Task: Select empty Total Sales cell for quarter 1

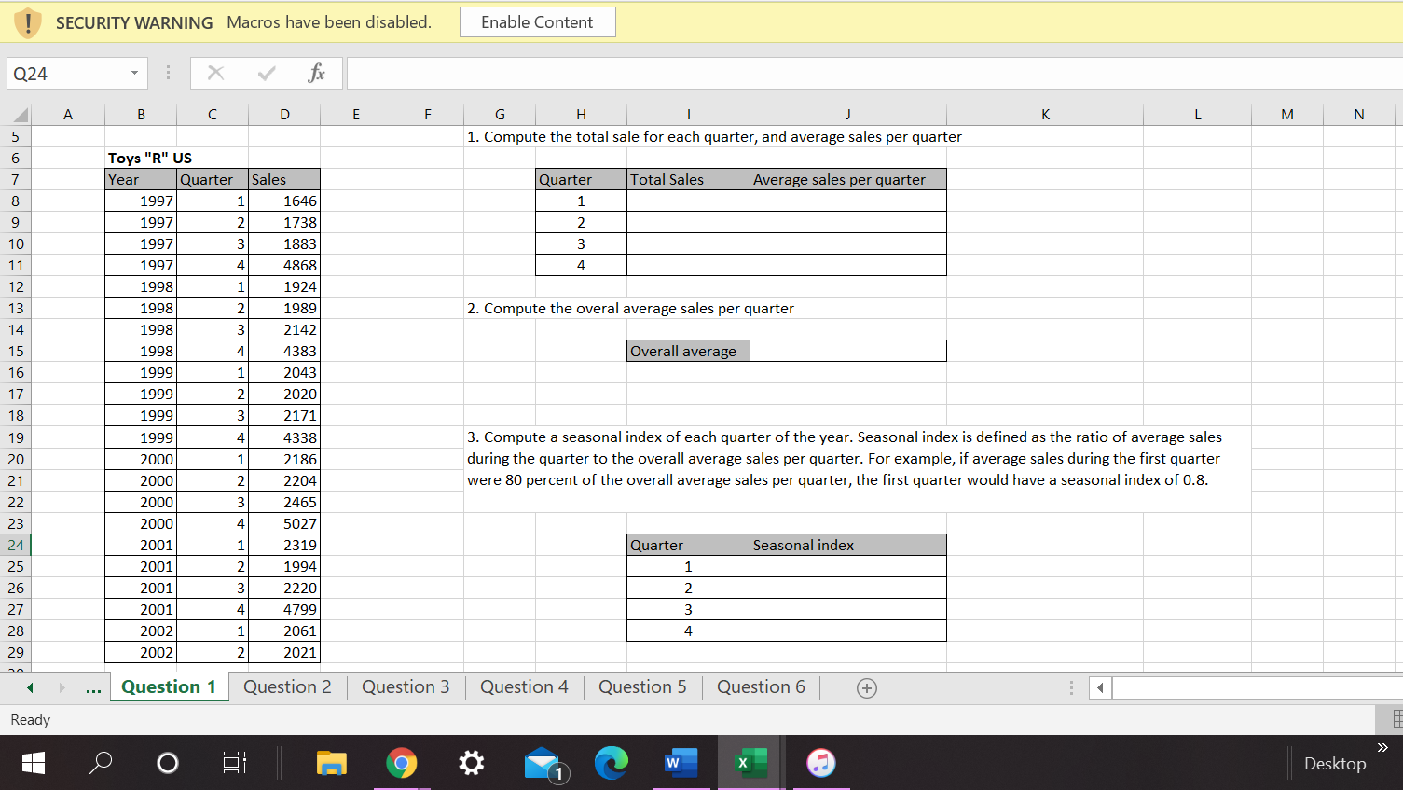Action: click(688, 201)
